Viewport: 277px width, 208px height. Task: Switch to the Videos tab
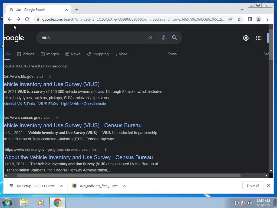point(25,54)
